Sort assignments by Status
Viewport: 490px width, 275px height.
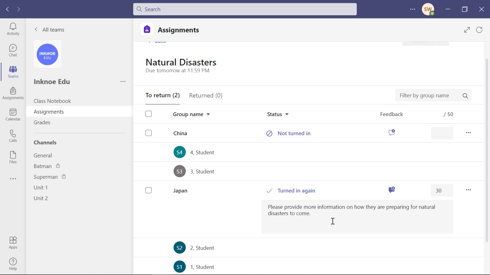tap(277, 114)
